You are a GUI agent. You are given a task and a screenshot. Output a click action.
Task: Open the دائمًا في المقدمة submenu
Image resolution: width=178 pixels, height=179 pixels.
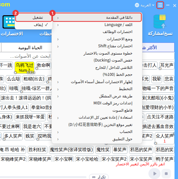[97, 17]
